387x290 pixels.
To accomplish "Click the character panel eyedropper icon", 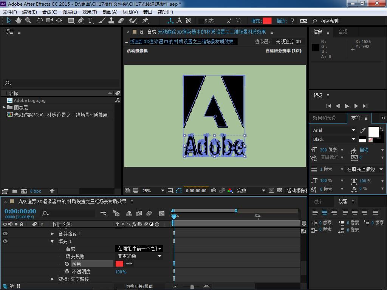I will pyautogui.click(x=362, y=130).
